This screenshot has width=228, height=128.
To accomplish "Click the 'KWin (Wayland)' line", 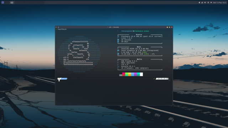I will 128,63.
